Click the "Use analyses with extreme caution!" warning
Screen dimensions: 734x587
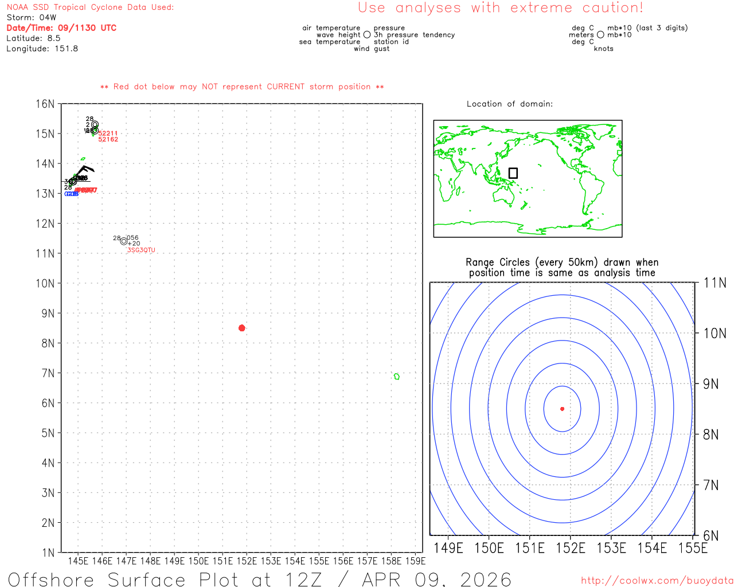click(x=501, y=8)
